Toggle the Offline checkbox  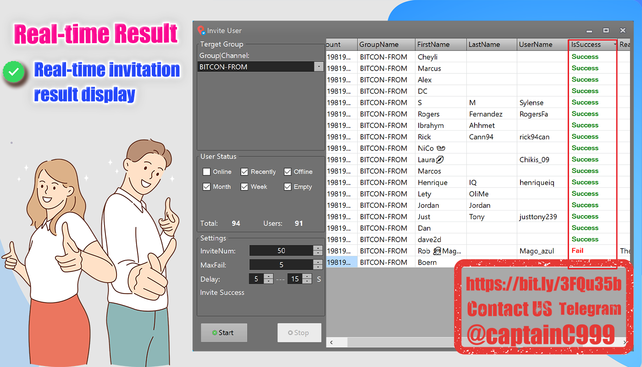[x=288, y=172]
